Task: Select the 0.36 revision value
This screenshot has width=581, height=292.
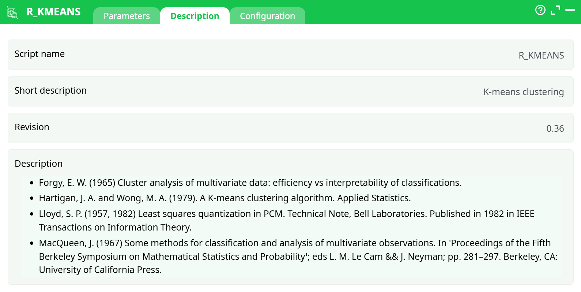Action: [x=555, y=129]
